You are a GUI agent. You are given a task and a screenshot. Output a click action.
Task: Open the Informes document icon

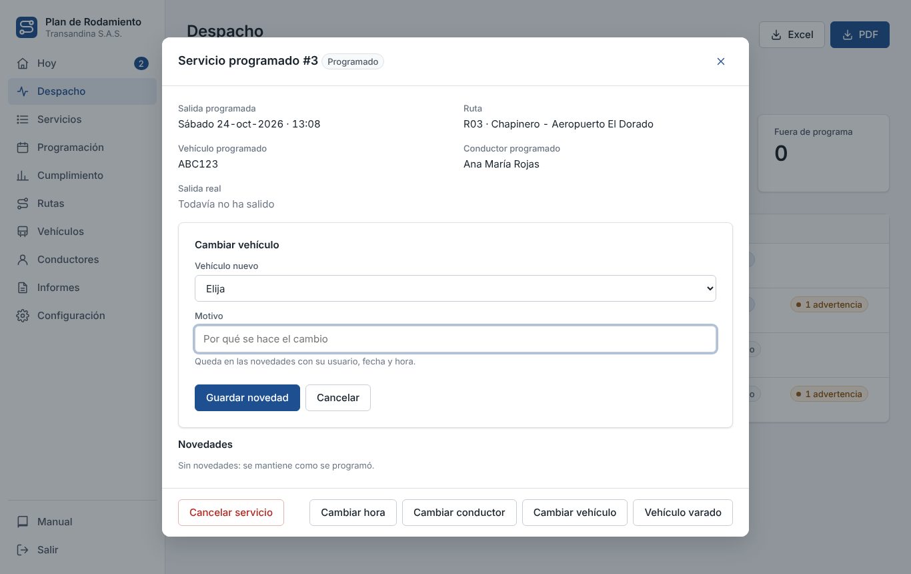[23, 288]
